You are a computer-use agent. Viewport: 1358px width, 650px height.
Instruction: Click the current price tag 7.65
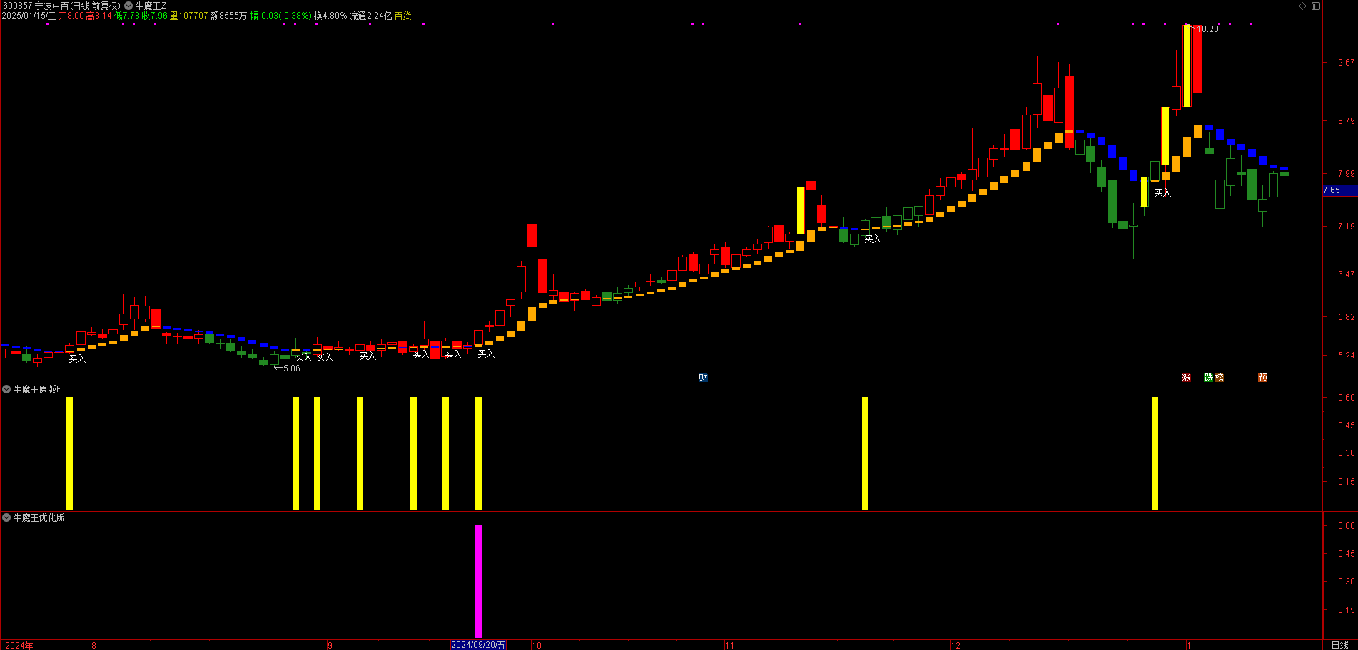pos(1339,190)
